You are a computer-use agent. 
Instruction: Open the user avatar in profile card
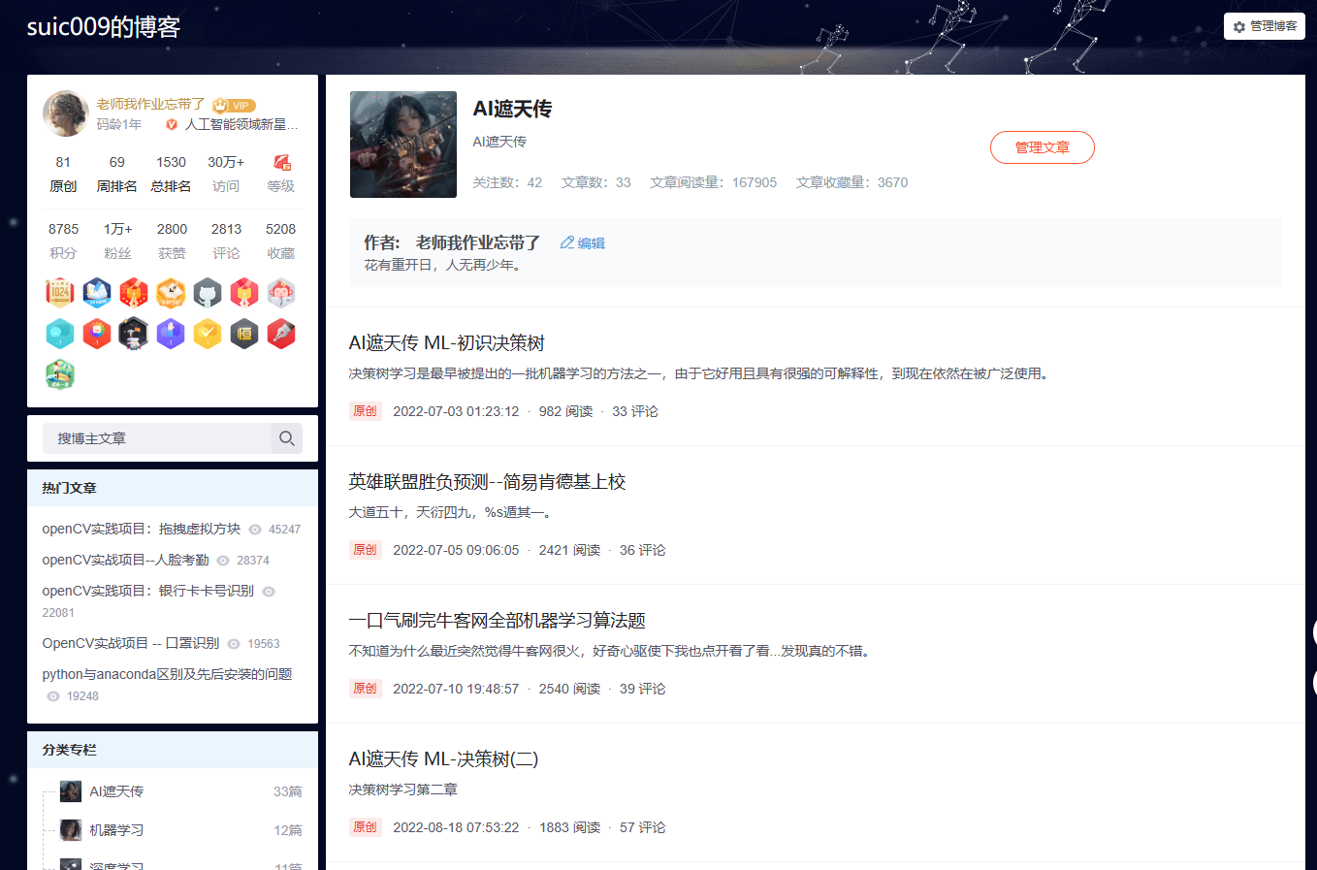pos(66,113)
